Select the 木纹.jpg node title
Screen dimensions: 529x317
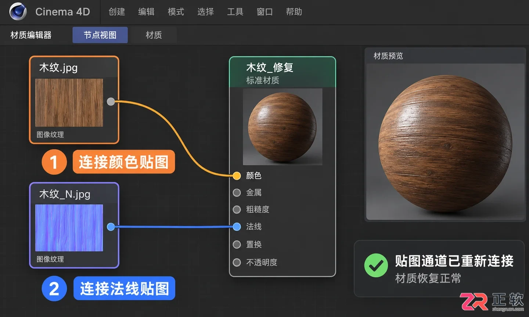(x=58, y=68)
